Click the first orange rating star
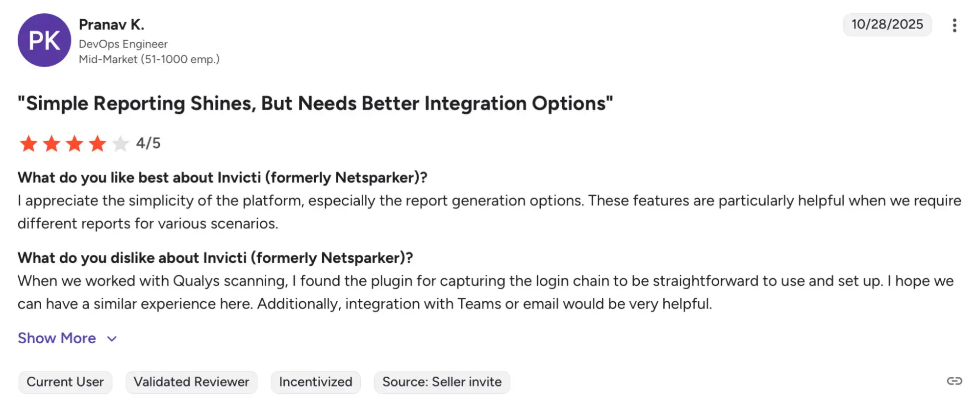980x409 pixels. [x=28, y=144]
